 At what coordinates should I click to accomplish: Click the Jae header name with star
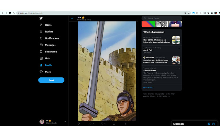click(81, 17)
